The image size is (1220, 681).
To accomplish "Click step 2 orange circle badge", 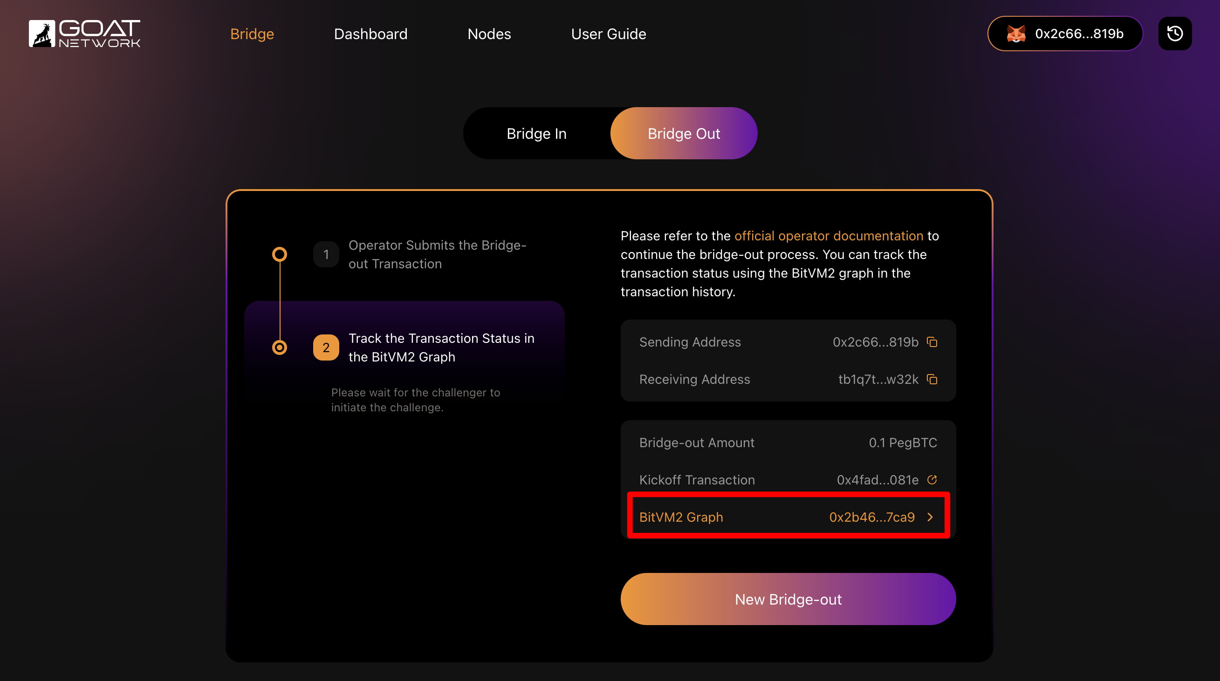I will (326, 347).
